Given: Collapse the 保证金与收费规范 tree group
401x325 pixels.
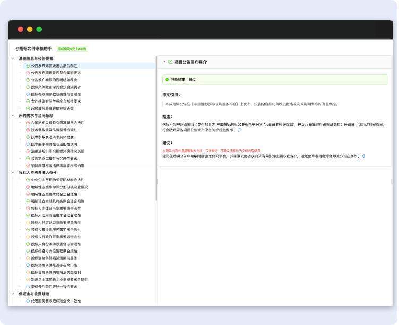Looking at the screenshot, I should point(13,294).
